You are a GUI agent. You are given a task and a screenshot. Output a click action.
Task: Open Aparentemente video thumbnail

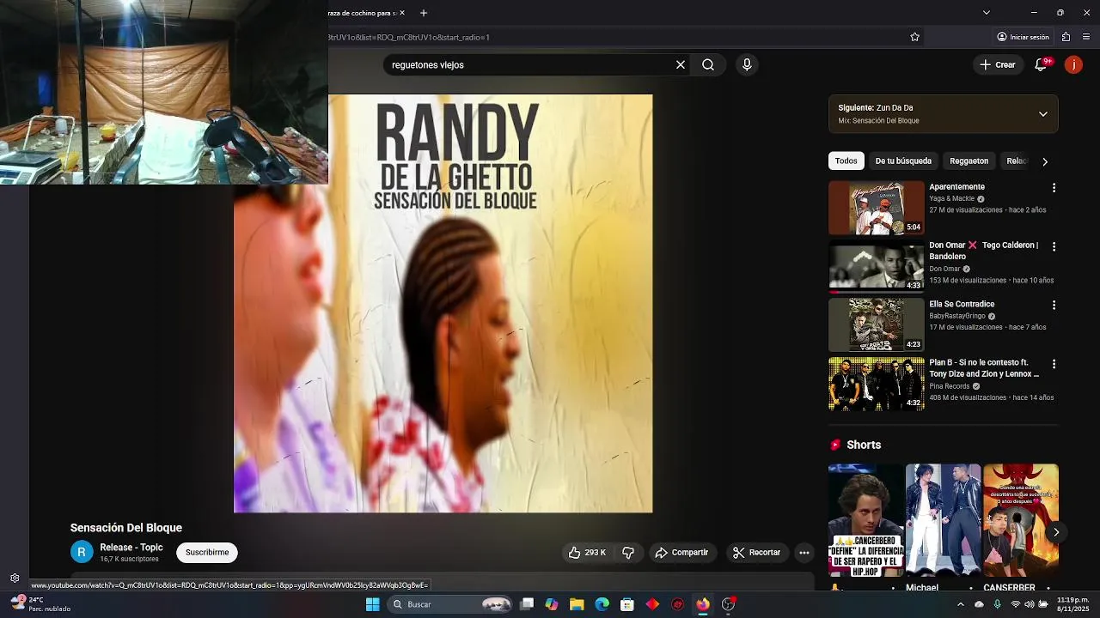[876, 208]
